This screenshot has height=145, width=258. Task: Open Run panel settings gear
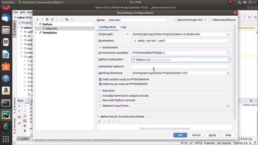pyautogui.click(x=251, y=100)
